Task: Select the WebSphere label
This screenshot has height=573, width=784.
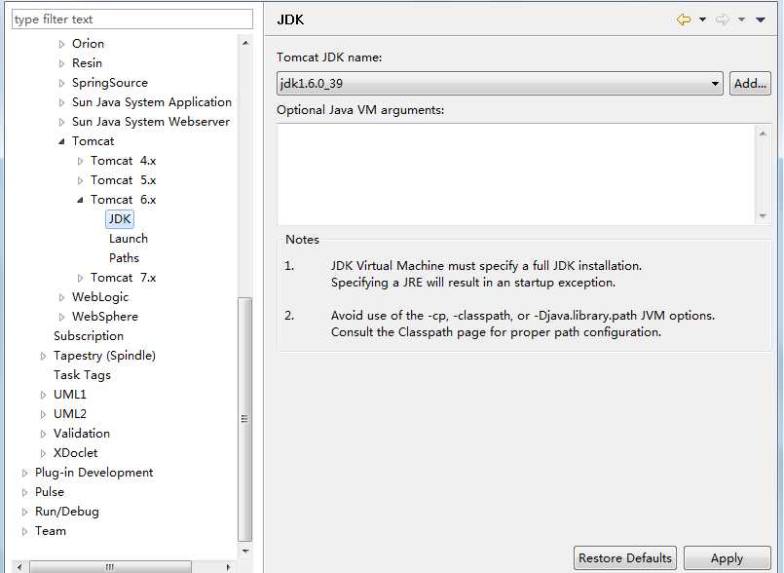Action: click(105, 317)
